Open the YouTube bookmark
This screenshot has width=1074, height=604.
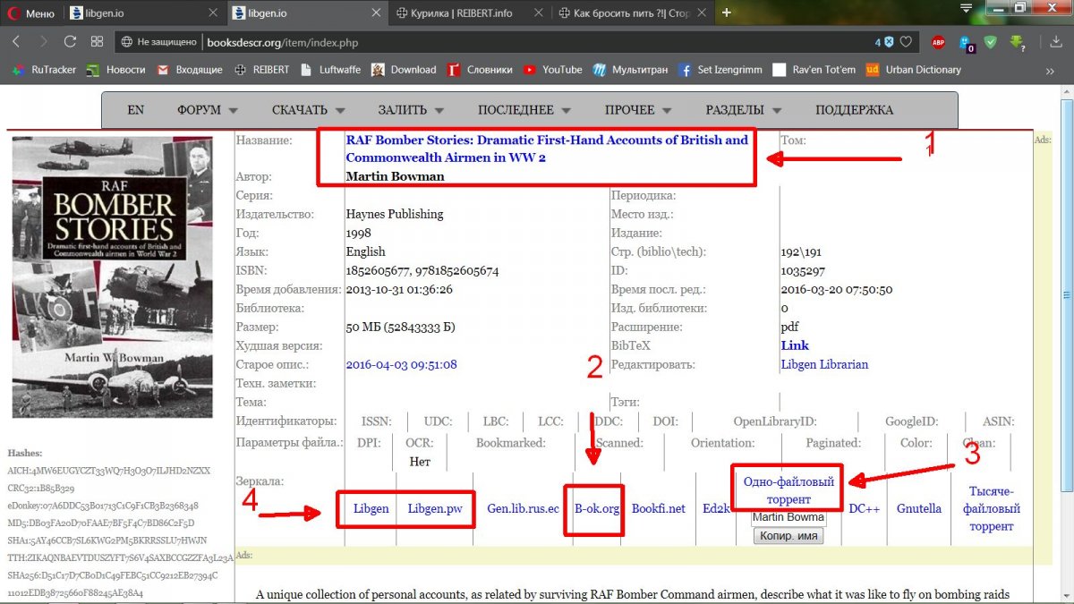553,70
